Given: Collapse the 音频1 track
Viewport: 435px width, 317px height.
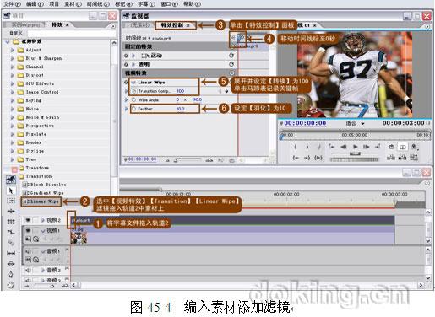Looking at the screenshot, I should click(x=43, y=251).
